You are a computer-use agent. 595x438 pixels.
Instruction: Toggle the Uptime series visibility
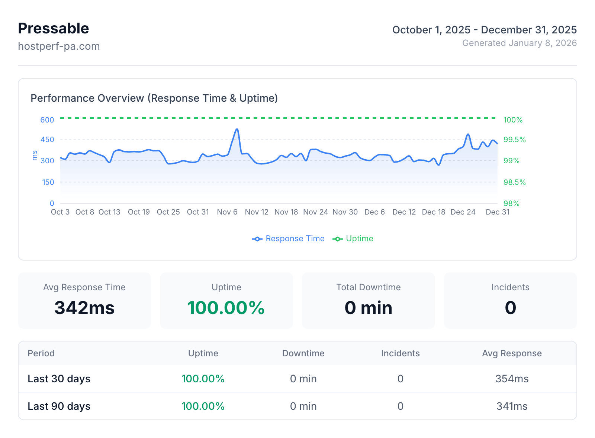pyautogui.click(x=360, y=239)
